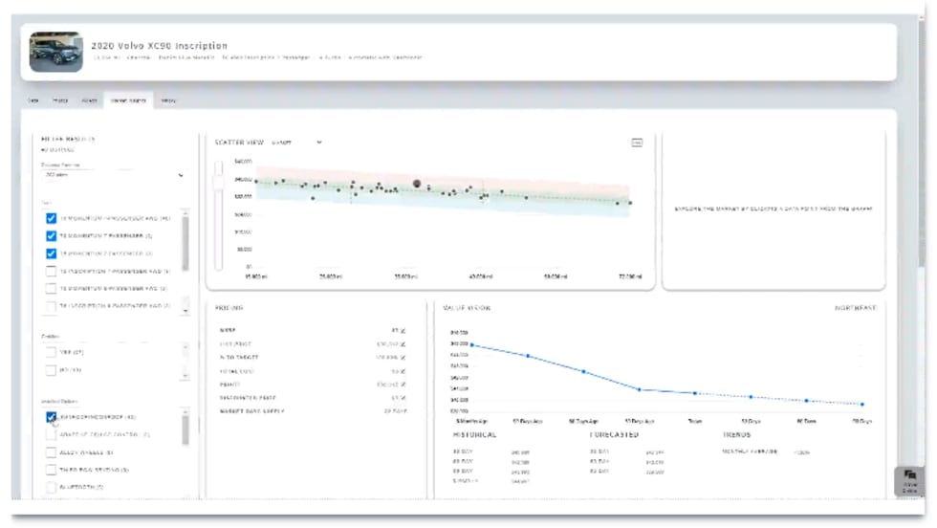The width and height of the screenshot is (937, 528).
Task: Uncheck the first checked trim checkbox
Action: coord(52,218)
